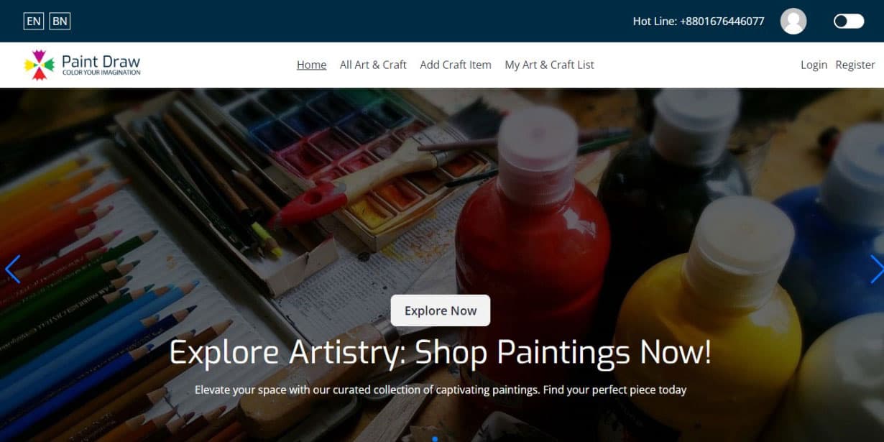Open the user profile avatar
Viewport: 884px width, 442px height.
tap(793, 21)
